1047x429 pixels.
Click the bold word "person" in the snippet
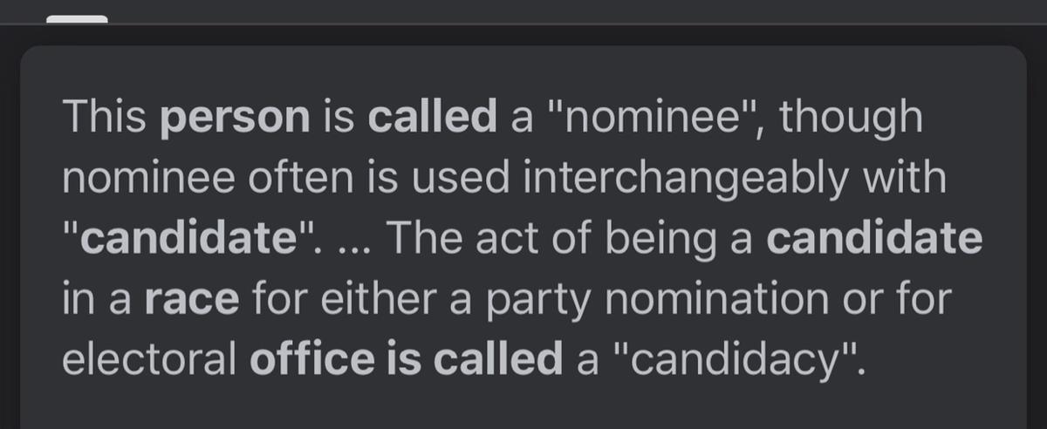[236, 119]
